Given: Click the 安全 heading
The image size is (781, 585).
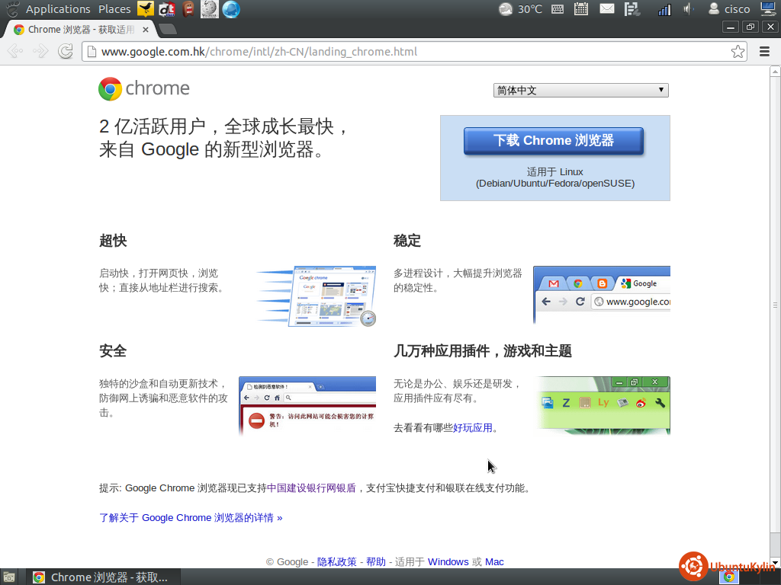Looking at the screenshot, I should 113,351.
